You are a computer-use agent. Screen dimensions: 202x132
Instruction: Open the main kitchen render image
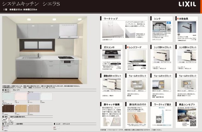point(45,50)
